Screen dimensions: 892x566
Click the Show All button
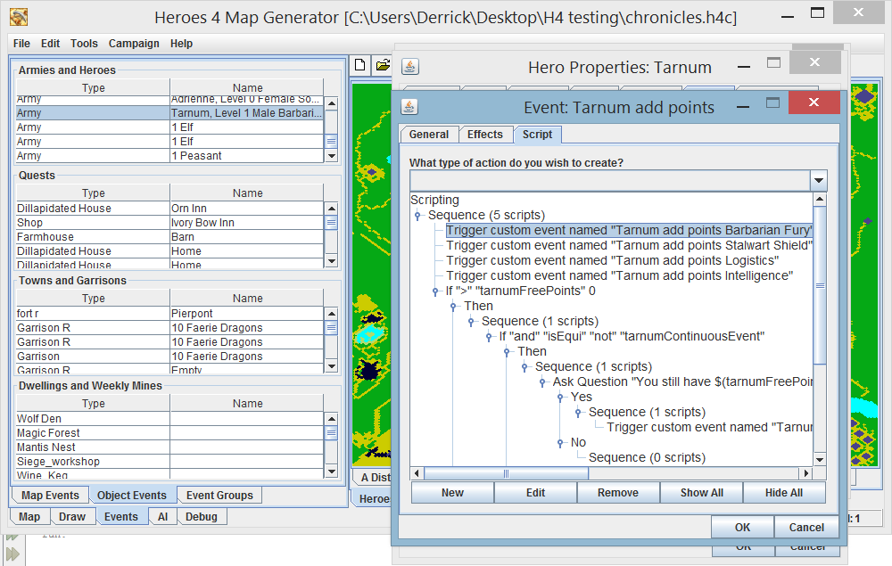(701, 493)
